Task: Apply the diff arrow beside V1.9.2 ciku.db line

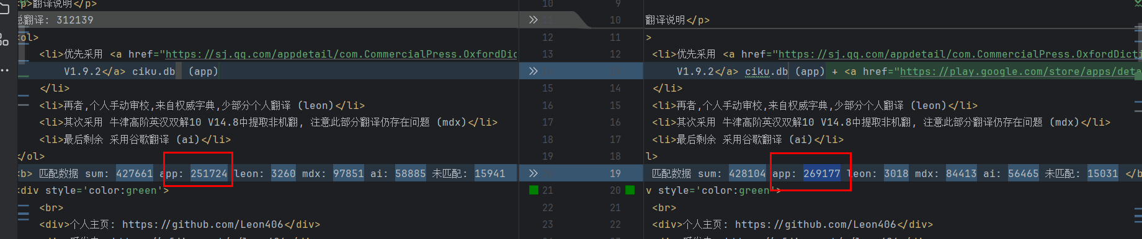Action: 533,71
